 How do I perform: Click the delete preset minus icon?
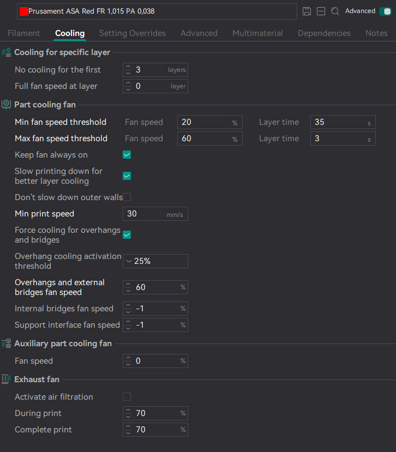click(321, 11)
